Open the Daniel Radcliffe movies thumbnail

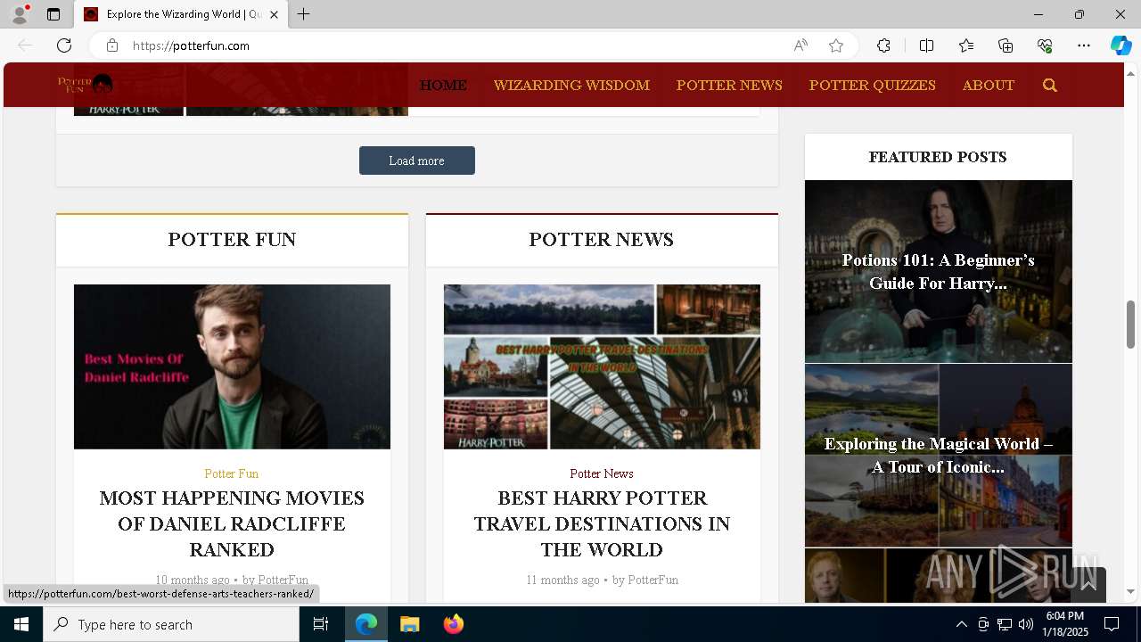point(232,366)
